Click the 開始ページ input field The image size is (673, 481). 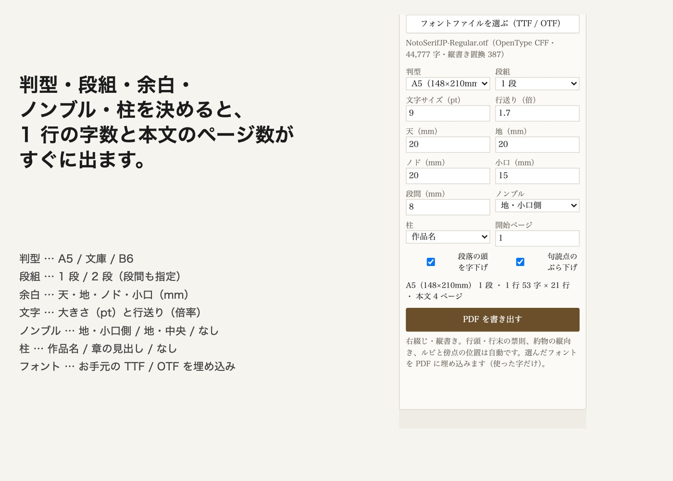click(x=537, y=239)
